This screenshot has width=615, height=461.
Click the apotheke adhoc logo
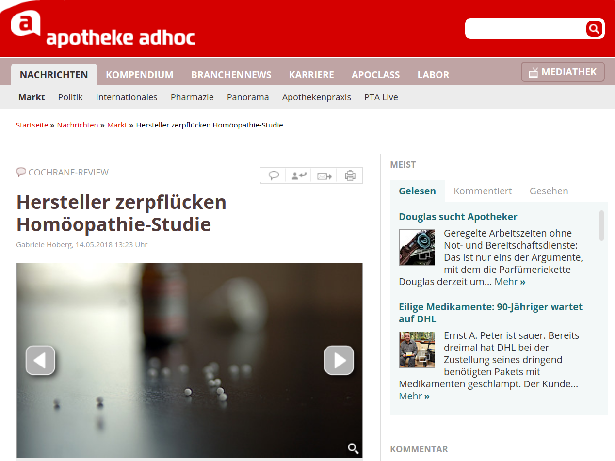point(103,30)
